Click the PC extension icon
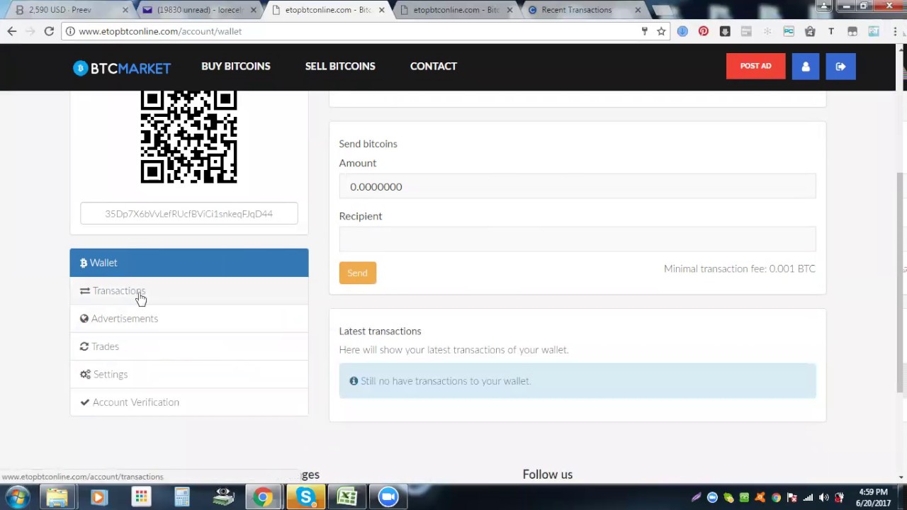907x510 pixels. 789,31
